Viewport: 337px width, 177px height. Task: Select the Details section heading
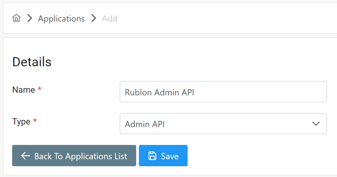(x=32, y=62)
